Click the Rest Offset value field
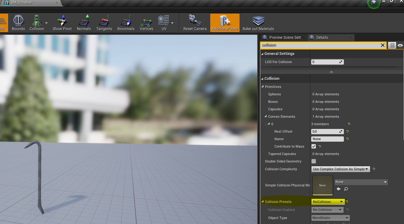The height and width of the screenshot is (224, 404). click(x=327, y=131)
